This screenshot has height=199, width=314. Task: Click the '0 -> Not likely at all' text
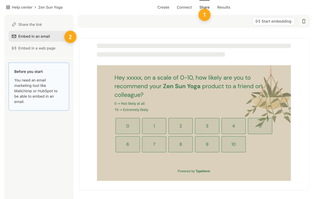(x=130, y=104)
